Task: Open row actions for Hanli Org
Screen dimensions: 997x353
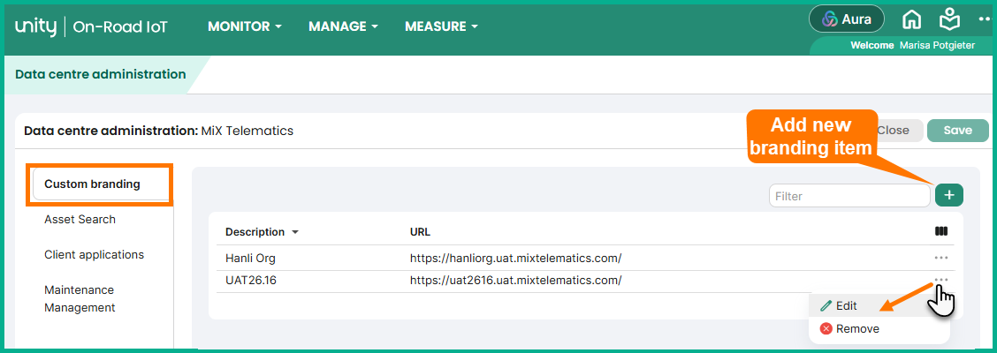Action: click(x=941, y=258)
